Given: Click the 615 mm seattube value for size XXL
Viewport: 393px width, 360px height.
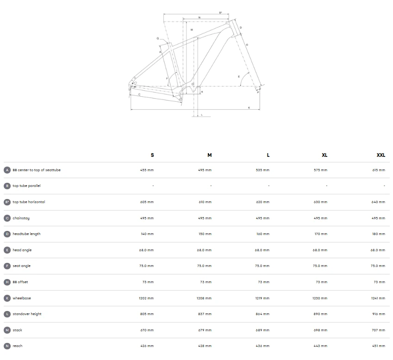Looking at the screenshot, I should tap(379, 170).
